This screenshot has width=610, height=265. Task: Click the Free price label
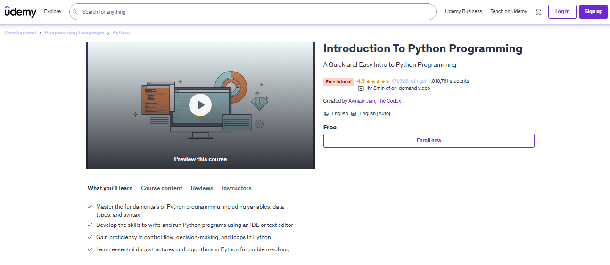coord(330,128)
